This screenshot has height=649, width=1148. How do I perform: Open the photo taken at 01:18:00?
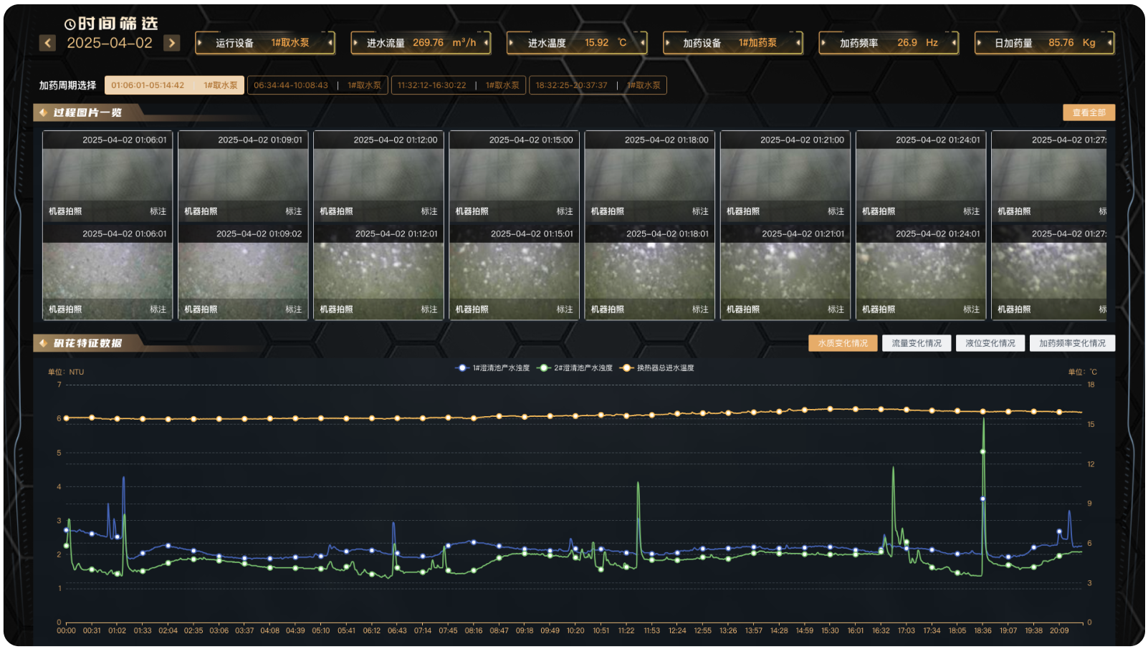click(x=649, y=176)
